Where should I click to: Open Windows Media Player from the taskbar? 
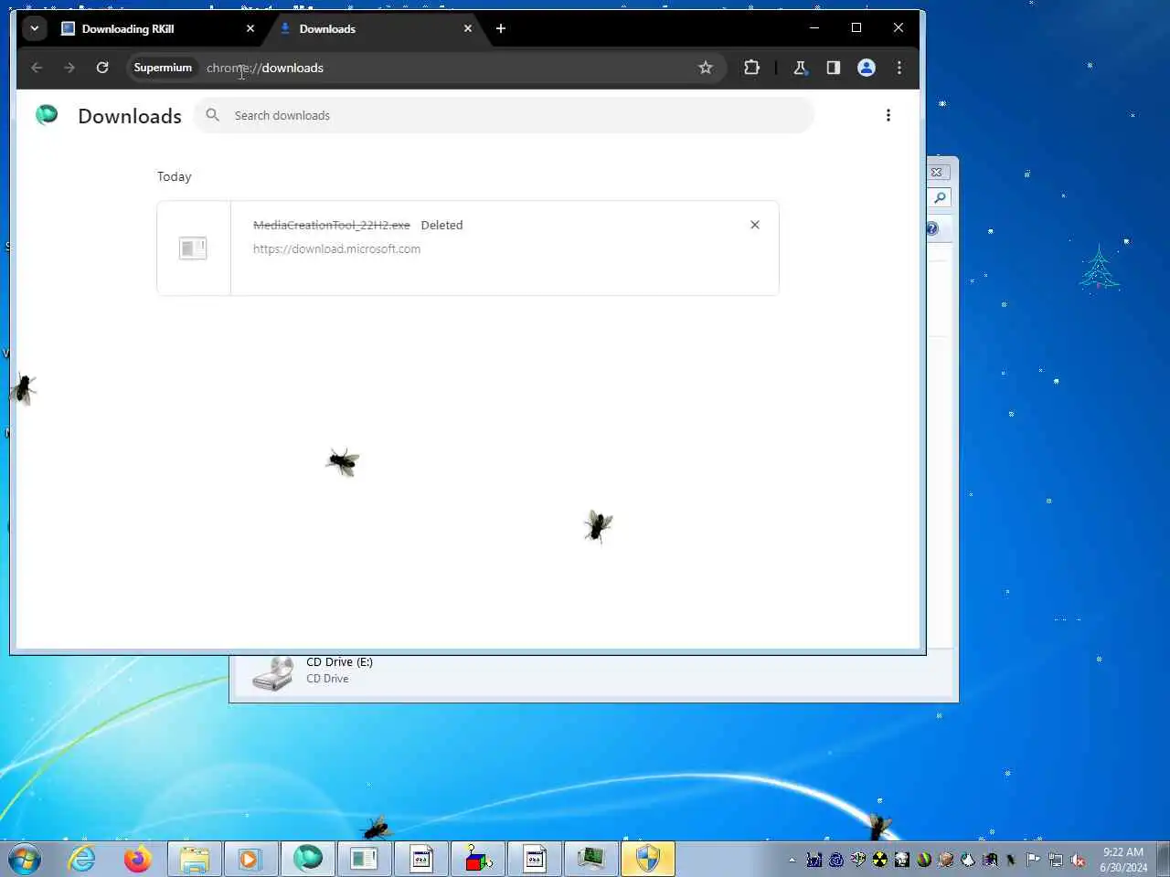pos(250,859)
